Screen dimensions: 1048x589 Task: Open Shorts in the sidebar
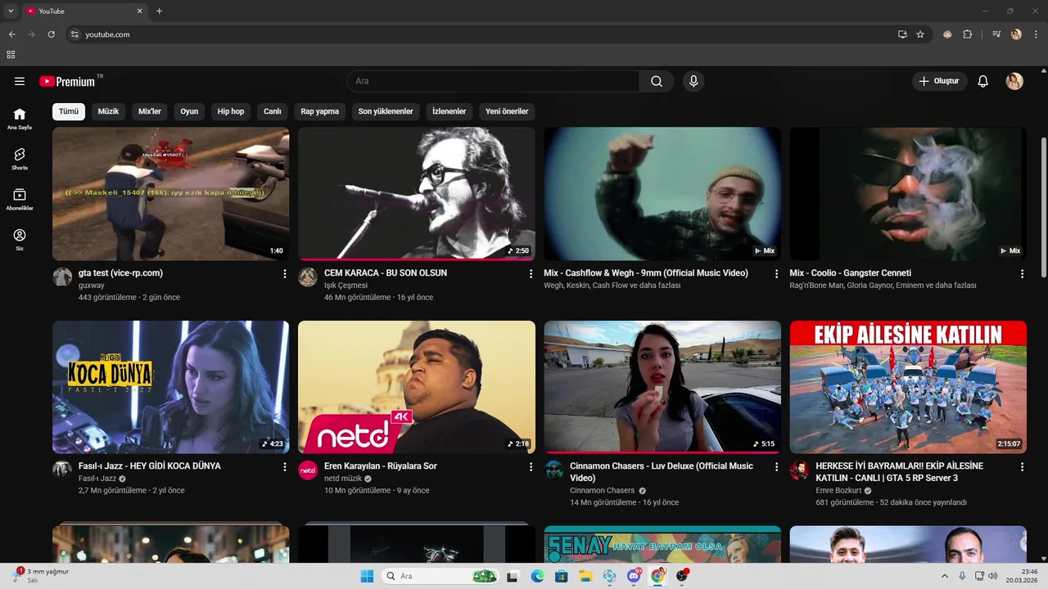point(20,159)
